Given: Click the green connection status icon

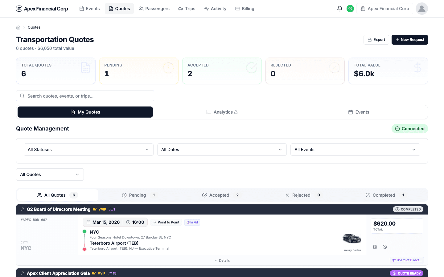Looking at the screenshot, I should [350, 9].
